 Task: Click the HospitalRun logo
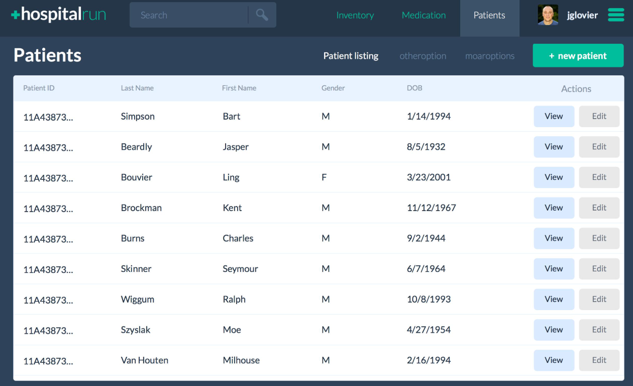pyautogui.click(x=58, y=15)
